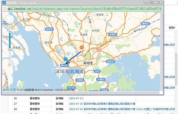Open date link 2014-07-28 in row 28

[x=76, y=109]
